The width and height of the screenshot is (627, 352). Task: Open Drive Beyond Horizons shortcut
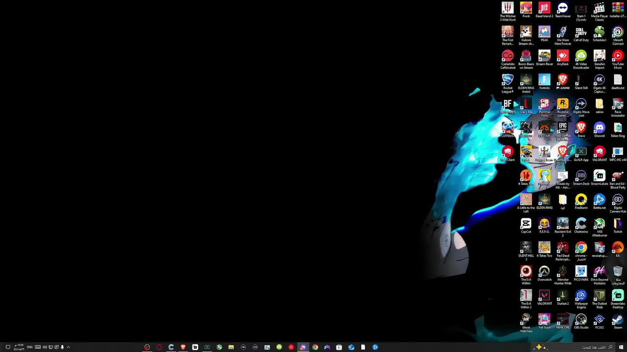pos(599,275)
